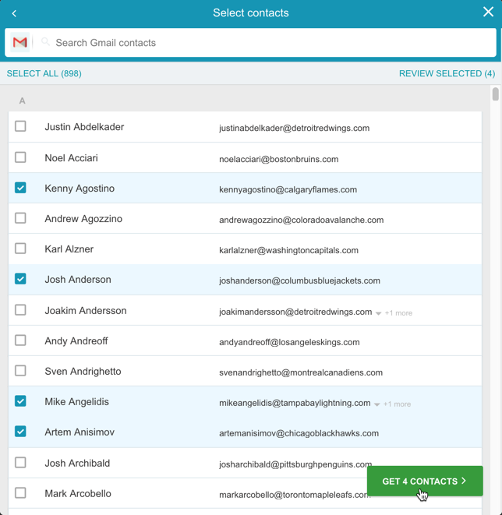Viewport: 502px width, 515px height.
Task: Click the name Joakim Andersson
Action: click(86, 310)
